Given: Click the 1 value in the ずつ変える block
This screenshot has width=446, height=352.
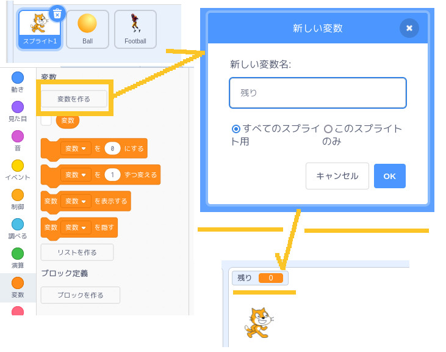Looking at the screenshot, I should (112, 175).
